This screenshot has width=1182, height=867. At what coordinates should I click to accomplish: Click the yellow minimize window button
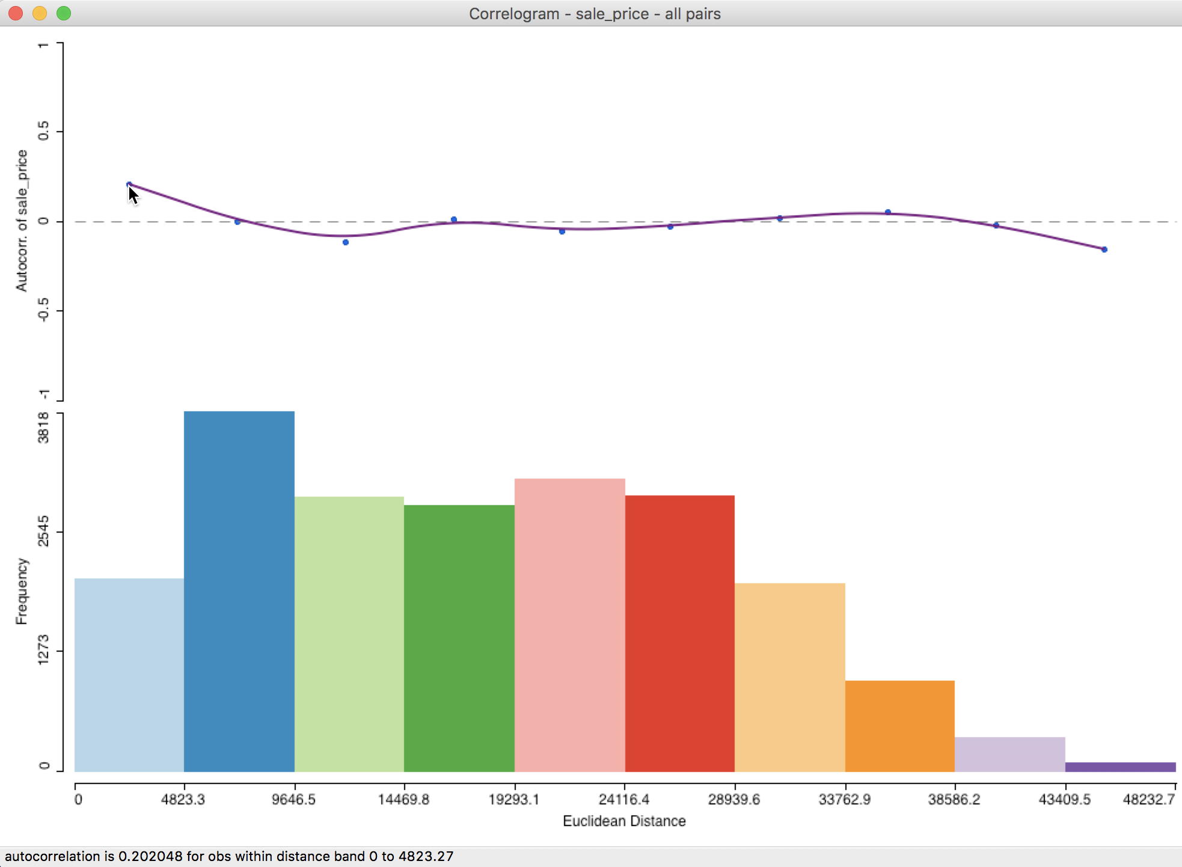[40, 13]
